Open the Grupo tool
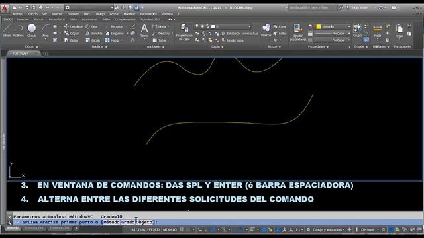This screenshot has width=424, height=238. 357,30
